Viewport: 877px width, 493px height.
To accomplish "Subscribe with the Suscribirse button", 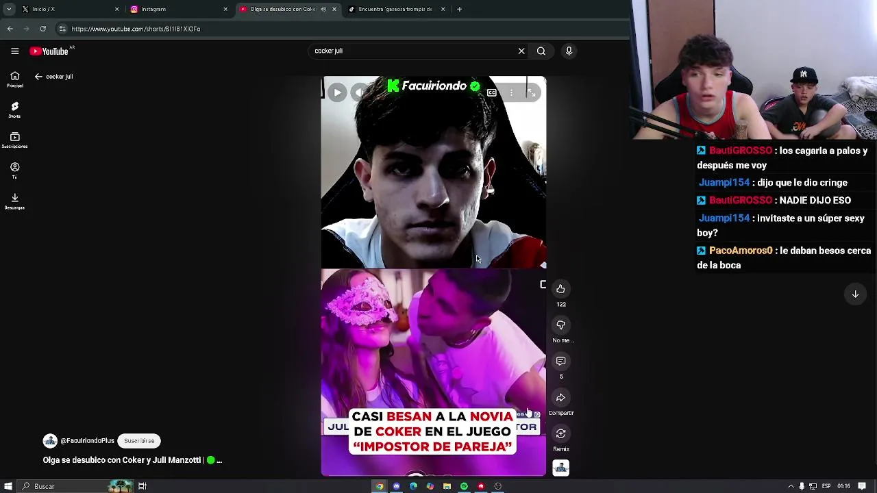I will [x=139, y=441].
